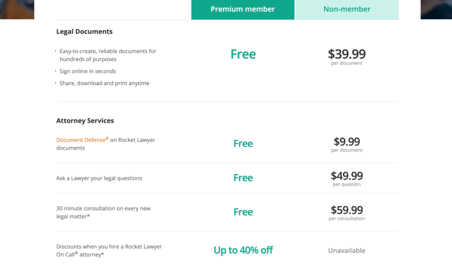Click Free for Document Defense row

coord(243,143)
